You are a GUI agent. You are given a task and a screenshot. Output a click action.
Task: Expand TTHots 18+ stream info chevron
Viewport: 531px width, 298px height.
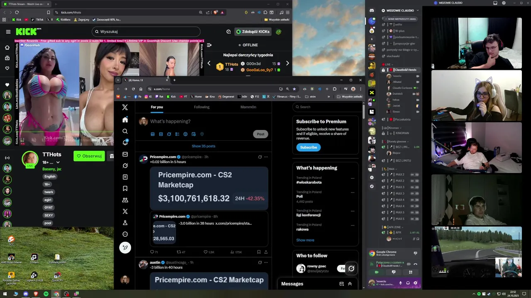58,163
